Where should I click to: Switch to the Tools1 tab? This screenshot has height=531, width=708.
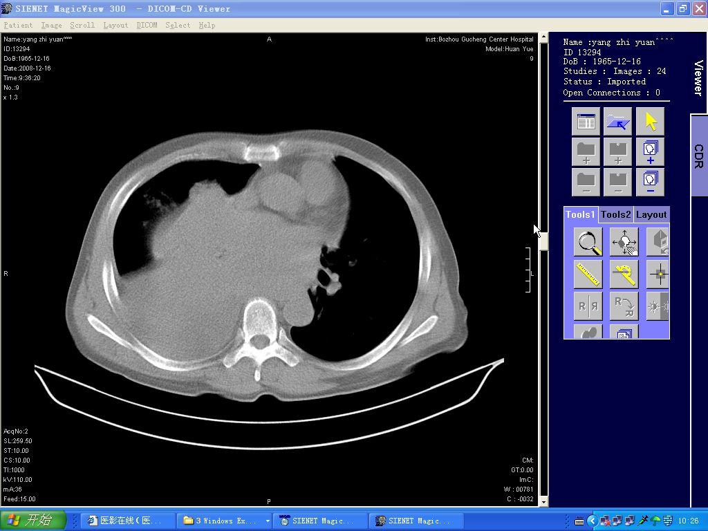581,214
